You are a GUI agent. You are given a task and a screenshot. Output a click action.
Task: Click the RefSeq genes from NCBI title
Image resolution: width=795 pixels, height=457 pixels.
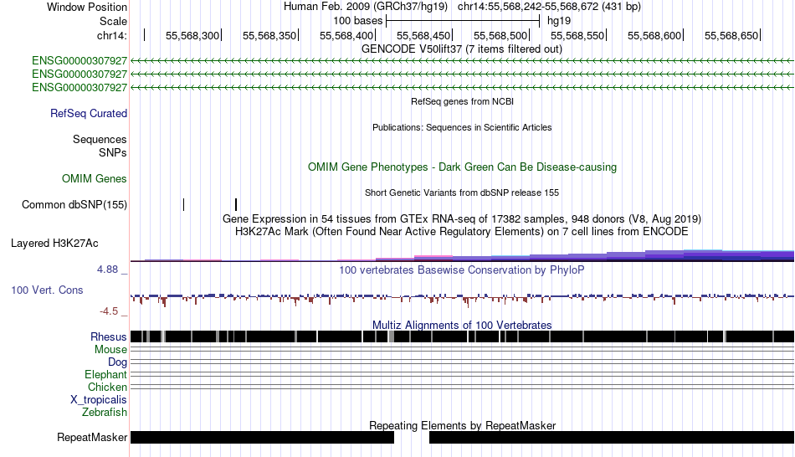tap(462, 101)
